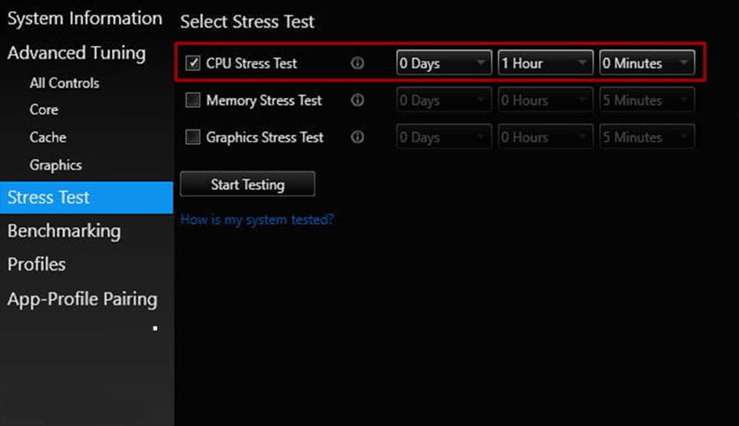This screenshot has height=426, width=739.
Task: Select All Controls under Advanced Tuning
Action: click(x=65, y=83)
